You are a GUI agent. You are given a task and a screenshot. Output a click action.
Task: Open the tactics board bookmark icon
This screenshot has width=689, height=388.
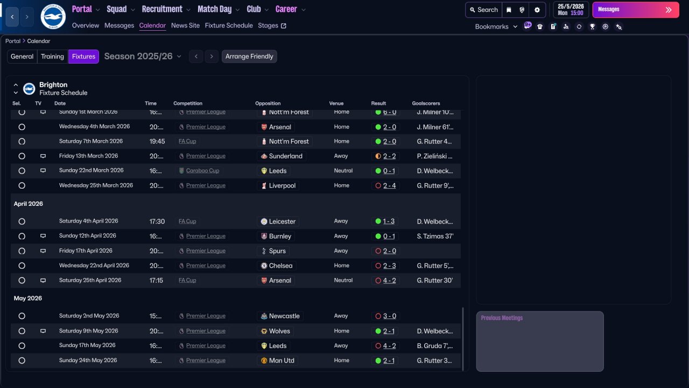(x=553, y=26)
